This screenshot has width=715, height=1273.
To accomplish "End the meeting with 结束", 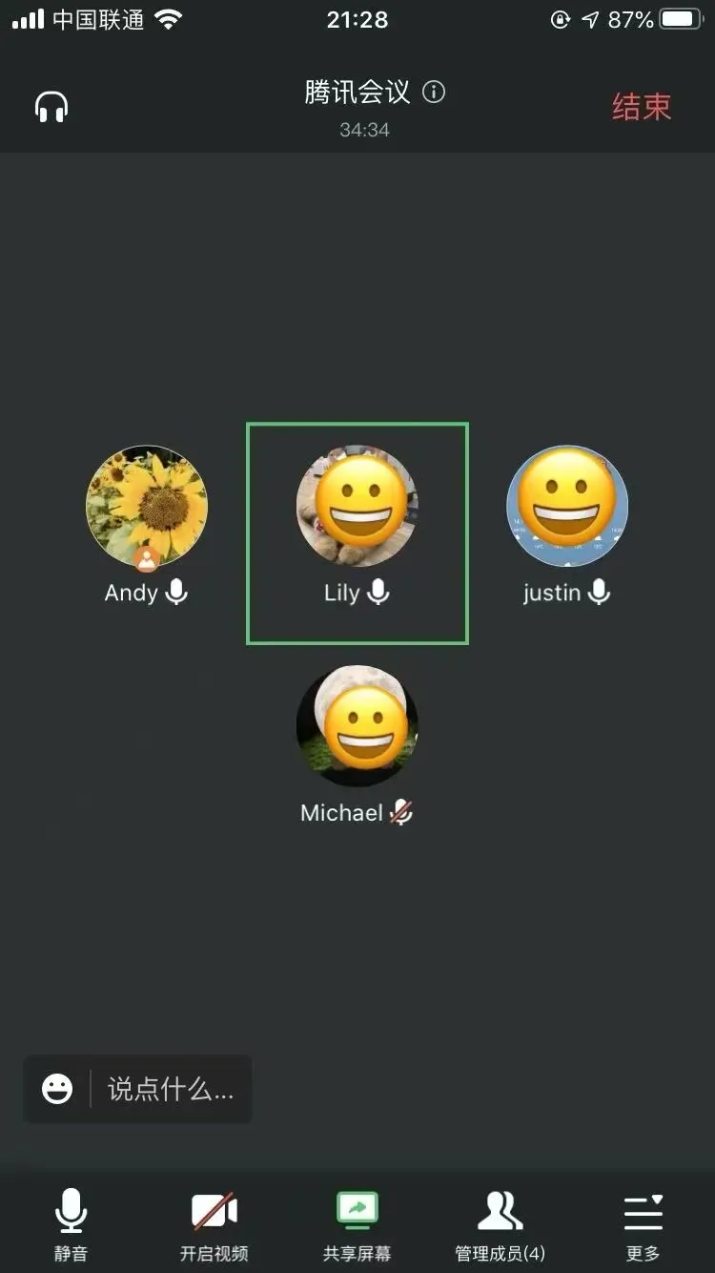I will pyautogui.click(x=642, y=107).
